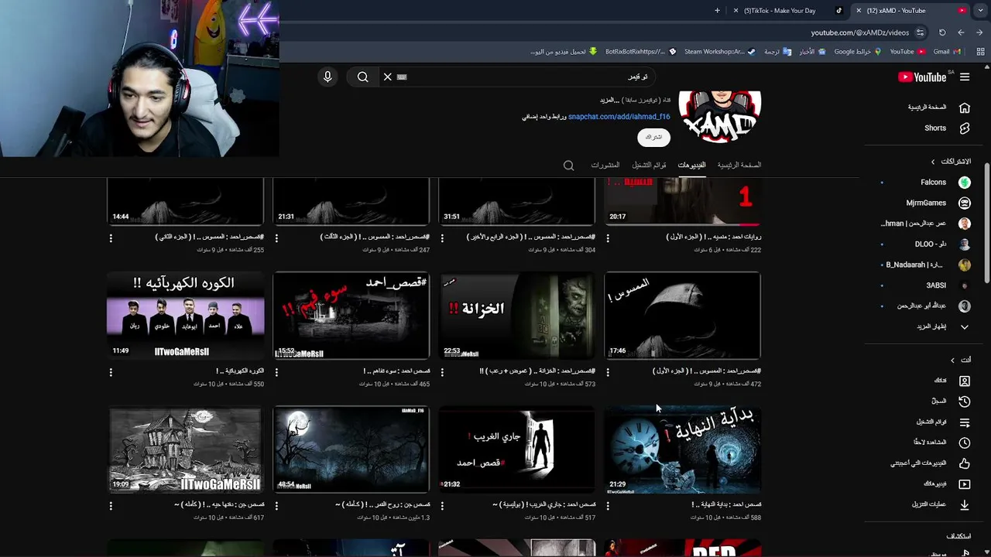Go to sidebar home الصفحة الرئيسية
The width and height of the screenshot is (991, 557).
click(937, 108)
